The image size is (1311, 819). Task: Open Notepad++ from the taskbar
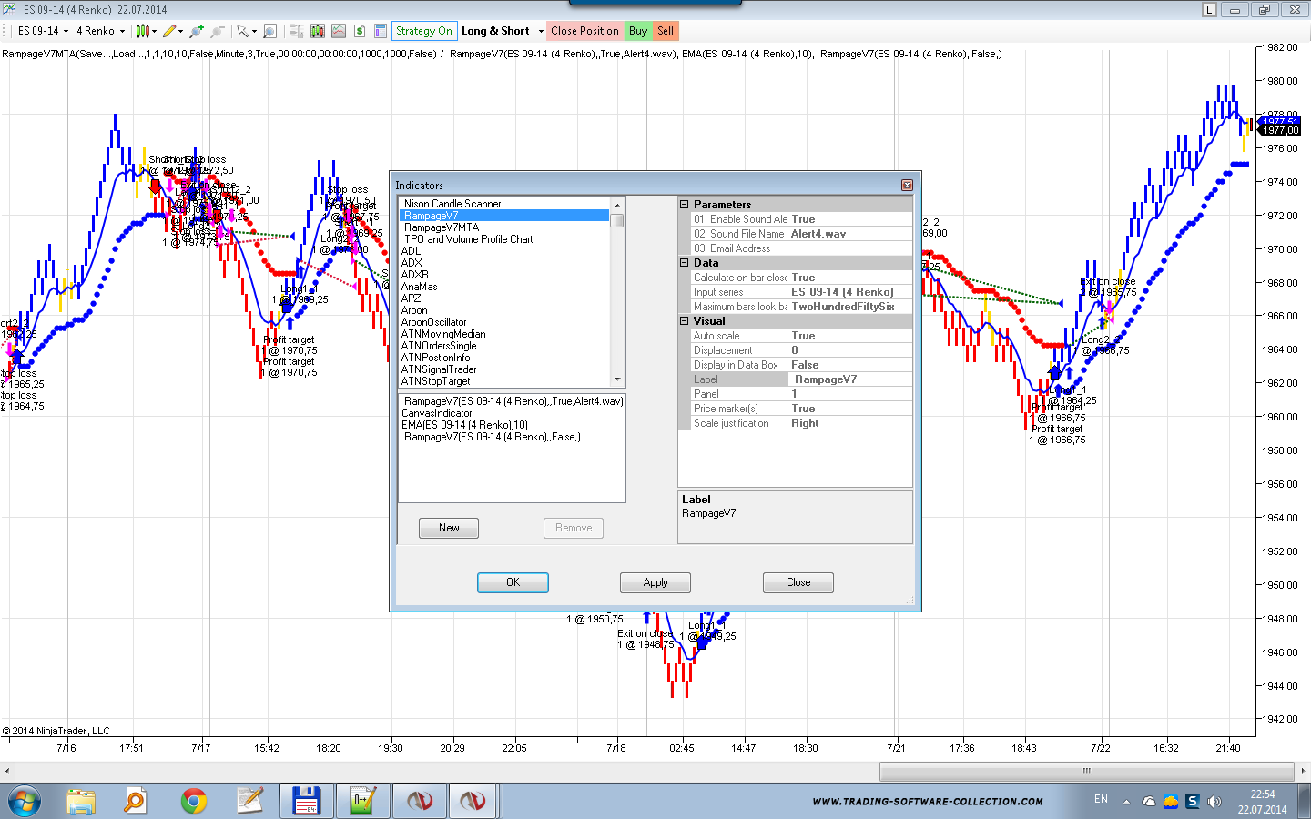(361, 801)
